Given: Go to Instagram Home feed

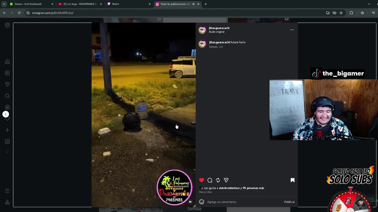Looking at the screenshot, I should click(x=7, y=62).
